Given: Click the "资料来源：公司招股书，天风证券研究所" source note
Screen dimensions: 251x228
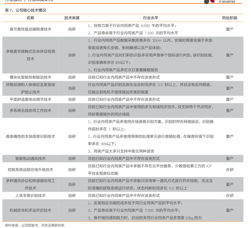Looking at the screenshot, I should click(35, 225).
